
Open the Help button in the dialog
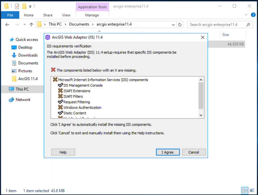tap(63, 152)
